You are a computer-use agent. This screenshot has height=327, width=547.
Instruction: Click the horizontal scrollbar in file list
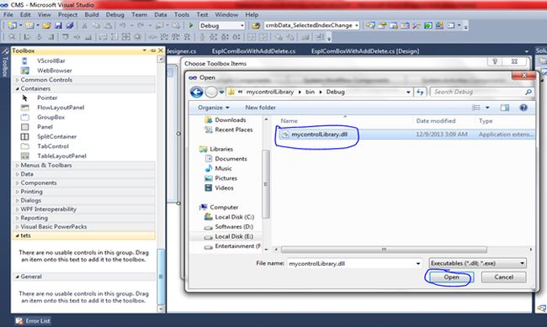pyautogui.click(x=384, y=250)
